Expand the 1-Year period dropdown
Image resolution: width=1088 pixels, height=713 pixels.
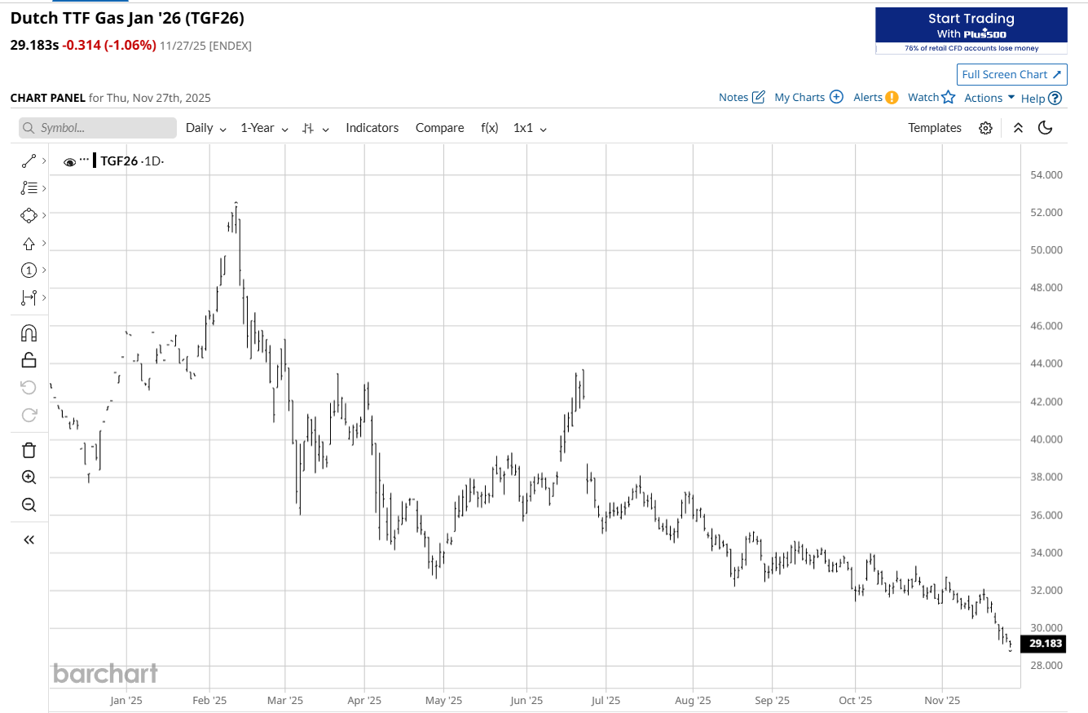click(x=264, y=128)
